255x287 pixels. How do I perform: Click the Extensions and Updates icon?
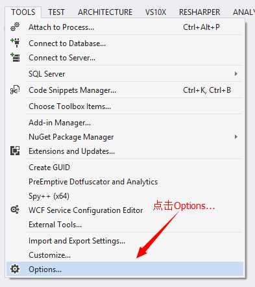coord(15,151)
